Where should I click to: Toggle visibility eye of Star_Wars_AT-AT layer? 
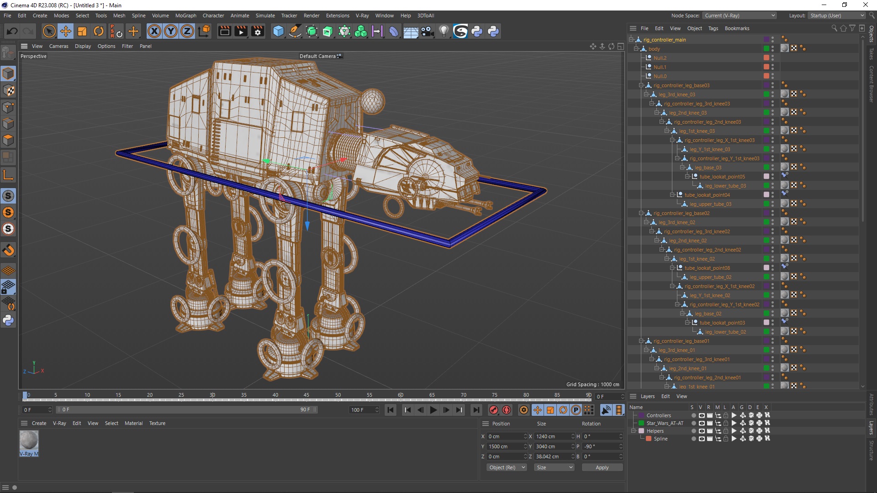tap(702, 423)
